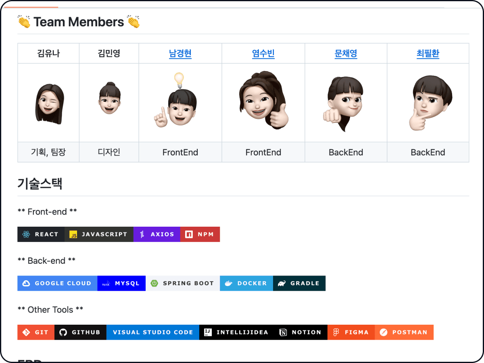Click 김민영's memoji avatar with hair bun
The image size is (484, 363).
pos(109,98)
